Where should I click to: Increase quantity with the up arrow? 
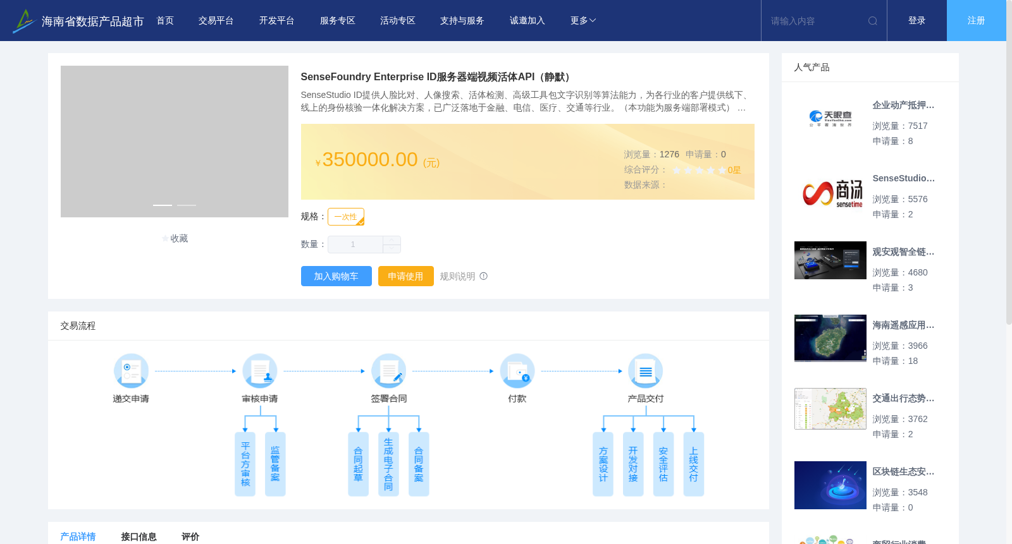(392, 240)
